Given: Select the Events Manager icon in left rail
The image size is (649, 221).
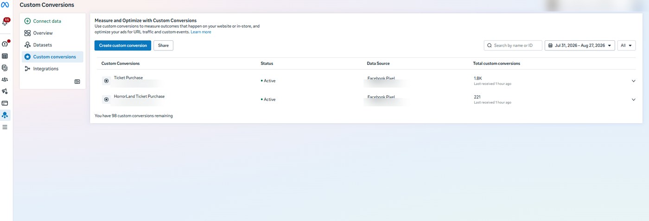Looking at the screenshot, I should point(5,115).
